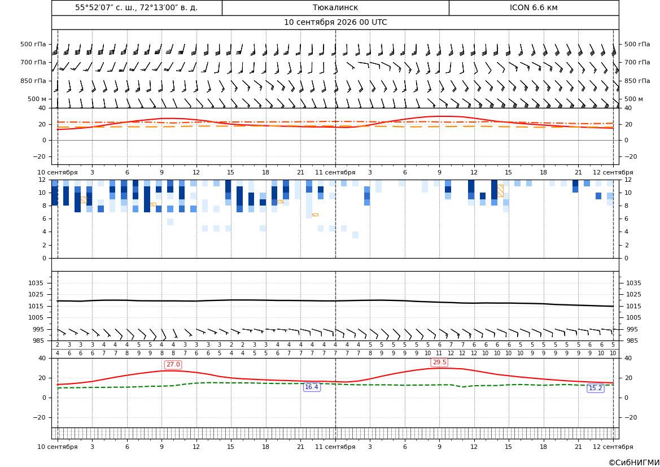Click the 500 м left level label
Image resolution: width=660 pixels, height=467 pixels.
click(x=37, y=99)
